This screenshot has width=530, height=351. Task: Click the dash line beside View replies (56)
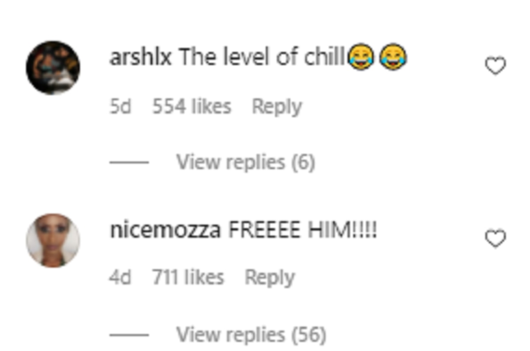pyautogui.click(x=129, y=335)
